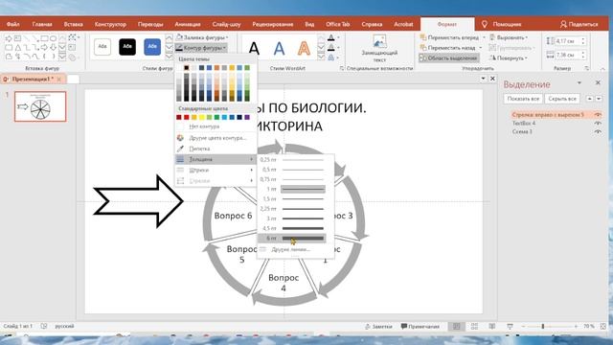Adjust the zoom slider handle
The width and height of the screenshot is (613, 345).
pos(543,326)
